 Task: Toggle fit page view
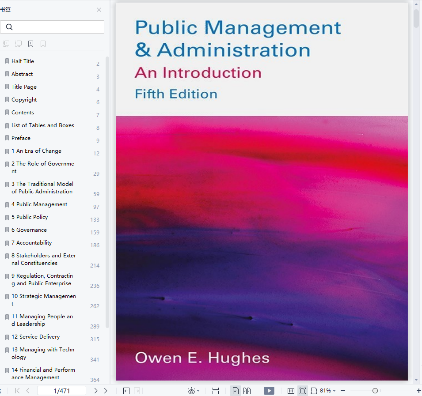(x=303, y=391)
